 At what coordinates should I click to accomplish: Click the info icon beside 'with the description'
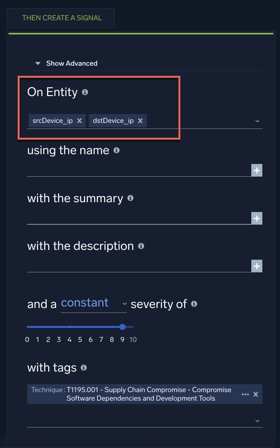141,246
